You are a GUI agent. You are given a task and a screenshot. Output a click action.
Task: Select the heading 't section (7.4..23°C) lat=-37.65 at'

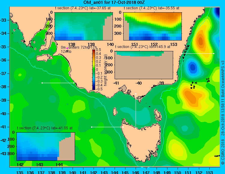tap(83, 8)
